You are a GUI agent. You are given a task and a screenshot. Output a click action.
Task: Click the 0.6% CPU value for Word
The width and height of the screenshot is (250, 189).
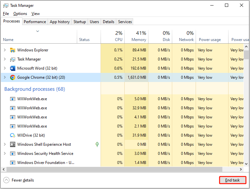(118, 68)
